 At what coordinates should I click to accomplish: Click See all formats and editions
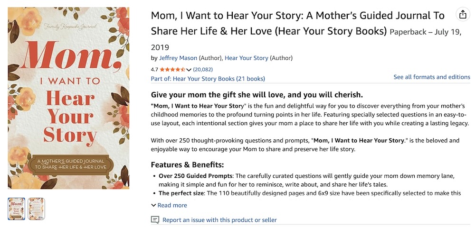click(x=432, y=77)
